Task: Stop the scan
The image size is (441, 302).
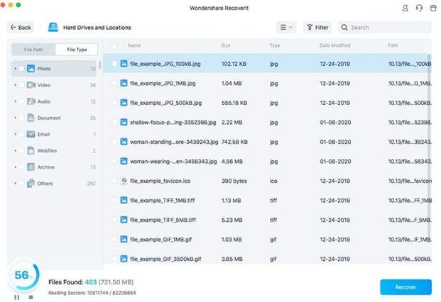Action: 31,297
